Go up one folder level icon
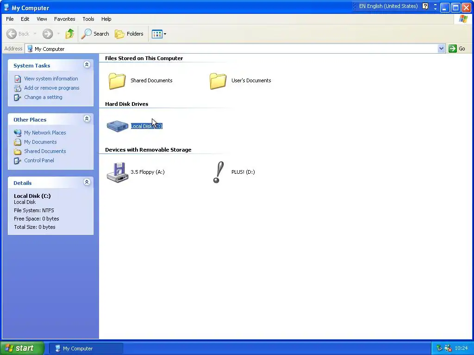The width and height of the screenshot is (474, 355). (70, 34)
